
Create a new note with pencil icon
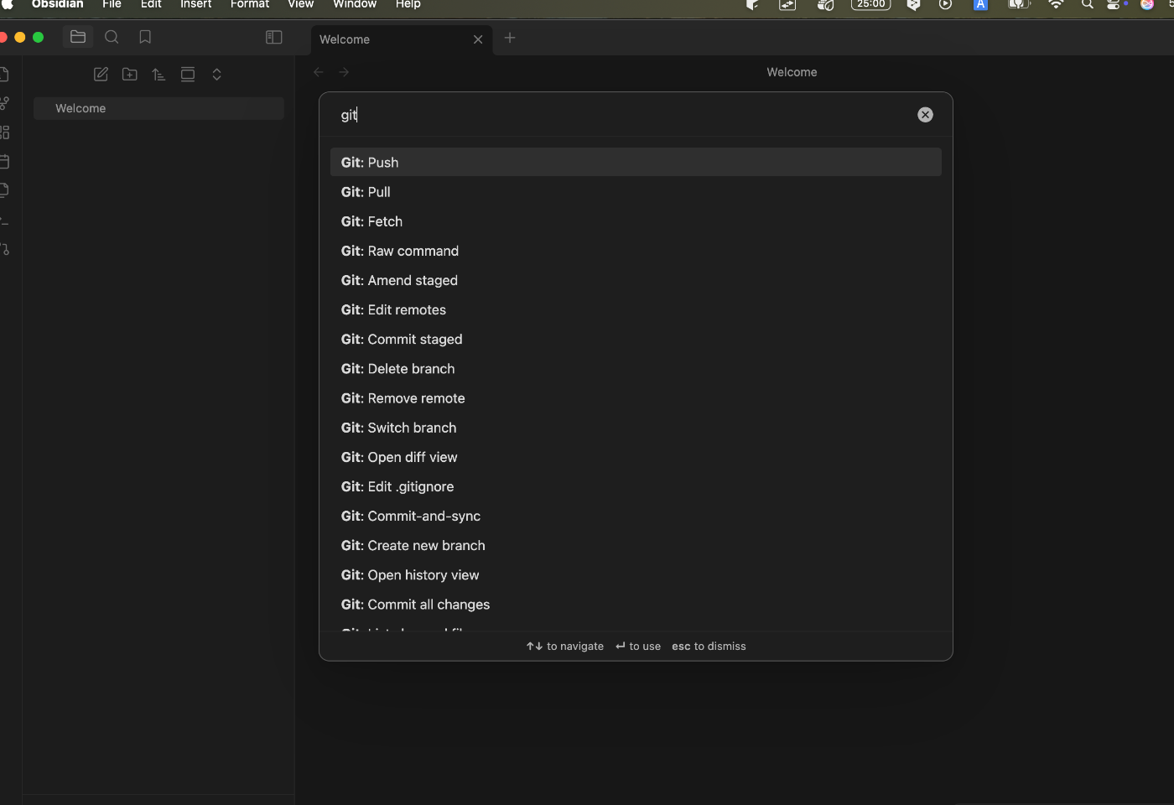(x=101, y=75)
